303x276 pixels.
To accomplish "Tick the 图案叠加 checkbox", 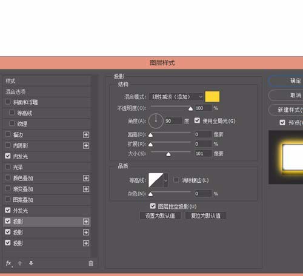I will [x=8, y=200].
